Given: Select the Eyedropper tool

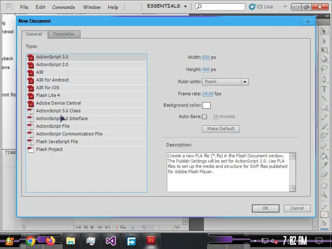Looking at the screenshot, I should point(324,165).
